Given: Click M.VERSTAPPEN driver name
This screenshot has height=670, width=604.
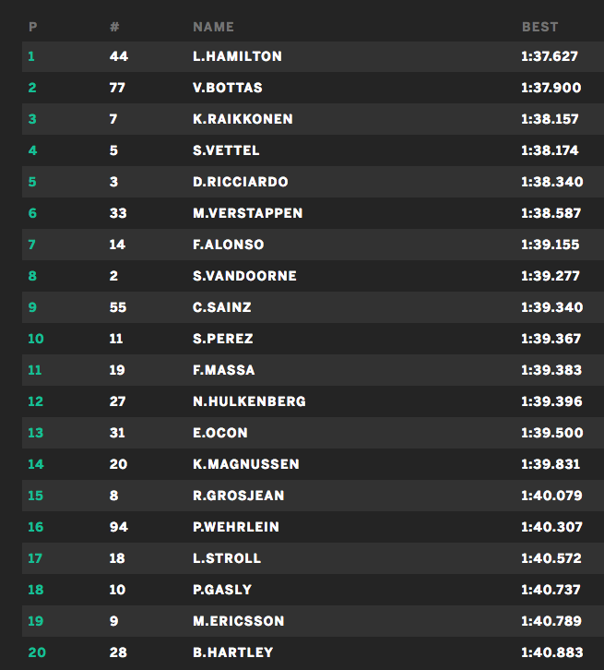Looking at the screenshot, I should point(247,213).
